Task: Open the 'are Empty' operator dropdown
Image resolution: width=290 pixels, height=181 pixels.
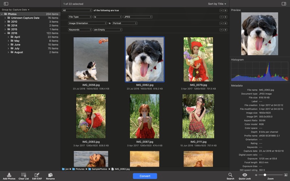Action: click(108, 30)
